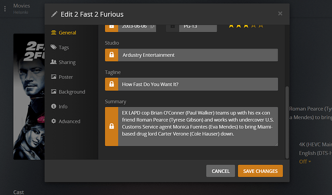The height and width of the screenshot is (195, 332).
Task: Click the General list icon in sidebar
Action: [x=53, y=33]
